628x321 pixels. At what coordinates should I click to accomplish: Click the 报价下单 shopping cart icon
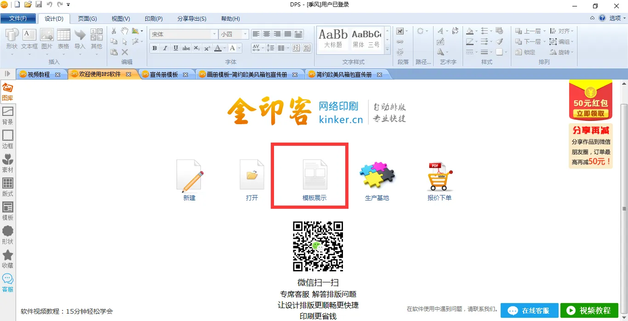[x=440, y=176]
